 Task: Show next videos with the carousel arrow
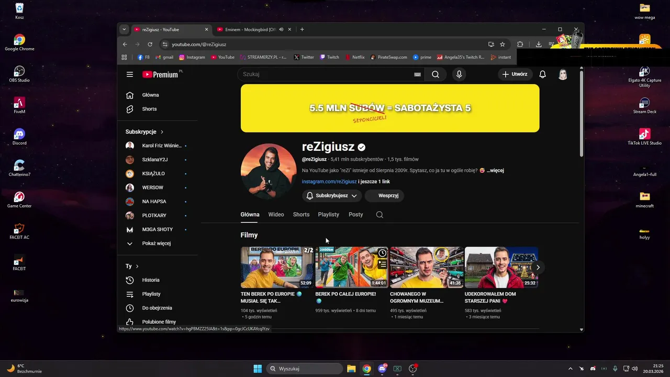tap(538, 268)
